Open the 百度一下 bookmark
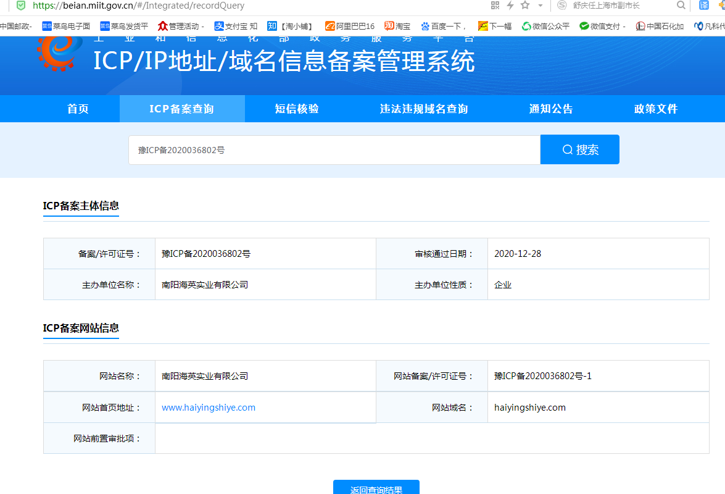The height and width of the screenshot is (494, 725). coord(443,27)
